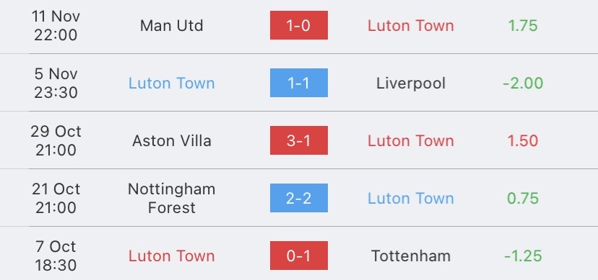The width and height of the screenshot is (598, 280).
Task: Select the Aston Villa 3-1 result badge
Action: click(x=298, y=140)
